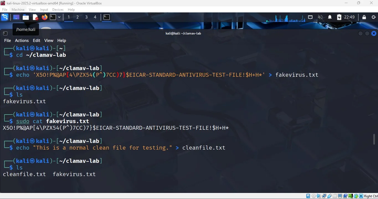Open the terminal Actions menu
This screenshot has width=378, height=199.
tap(22, 40)
